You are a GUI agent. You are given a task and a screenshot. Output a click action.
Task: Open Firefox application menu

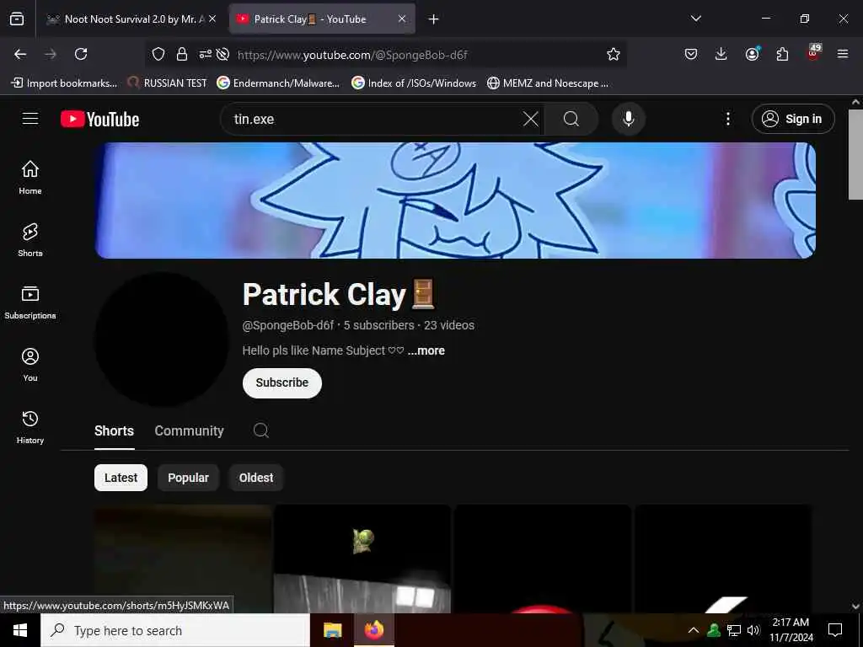click(843, 54)
